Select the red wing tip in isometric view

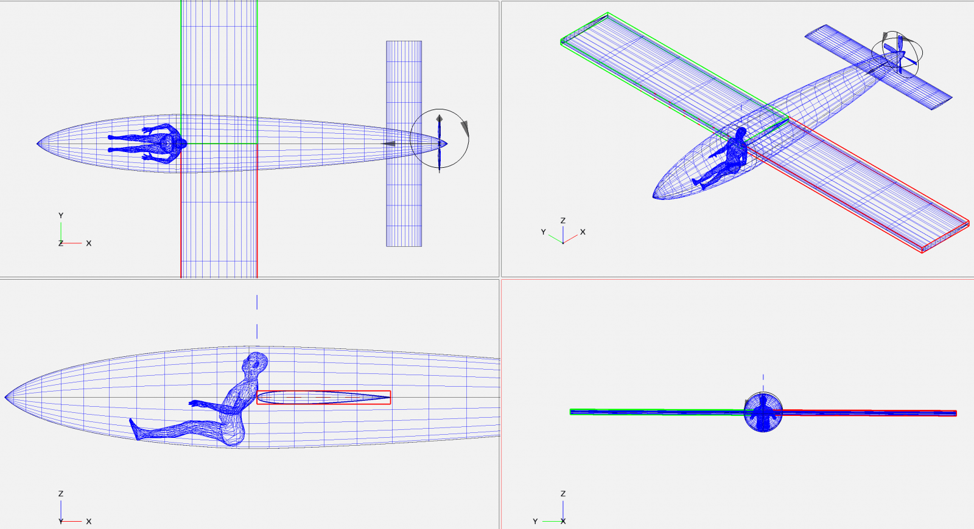pos(945,237)
